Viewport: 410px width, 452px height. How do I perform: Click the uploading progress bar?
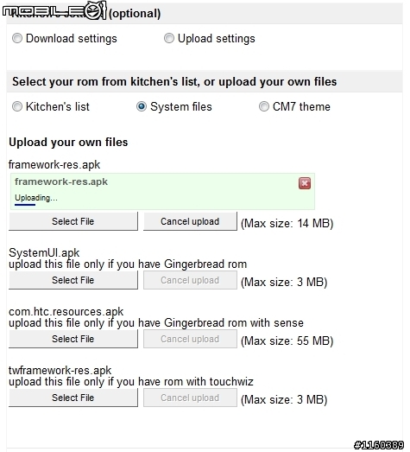[25, 205]
